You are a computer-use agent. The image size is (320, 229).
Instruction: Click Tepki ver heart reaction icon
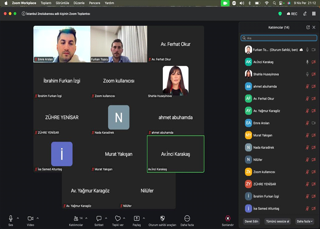[x=118, y=218]
